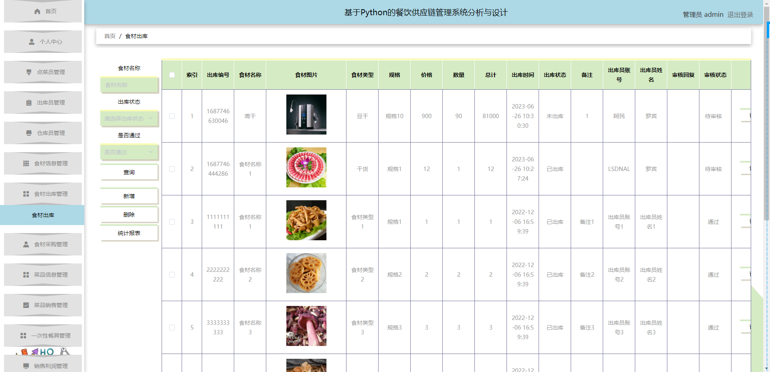770x372 pixels.
Task: Open the lotus root slices thumbnail
Action: [306, 273]
